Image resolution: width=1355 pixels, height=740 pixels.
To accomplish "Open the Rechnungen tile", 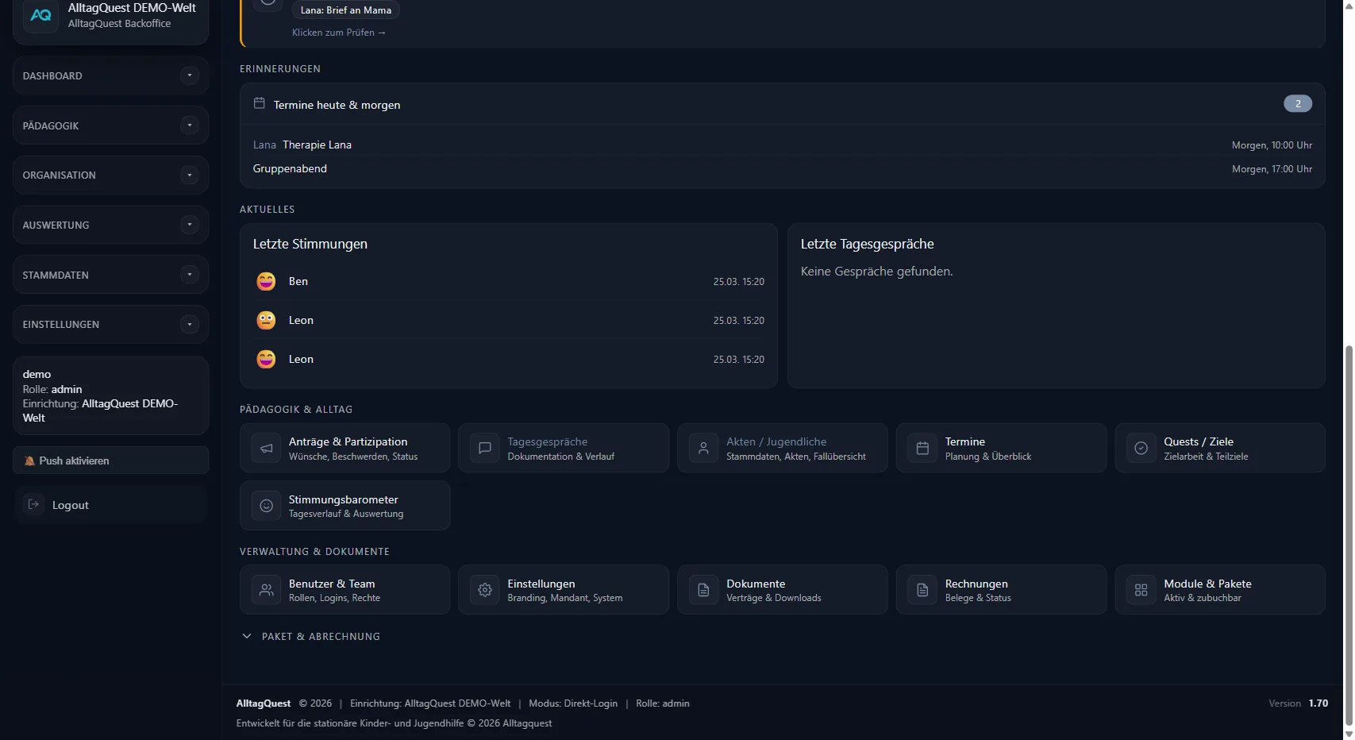I will (1000, 590).
